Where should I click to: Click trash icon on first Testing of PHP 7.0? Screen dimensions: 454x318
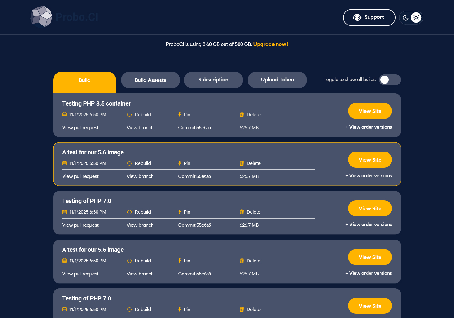(242, 212)
